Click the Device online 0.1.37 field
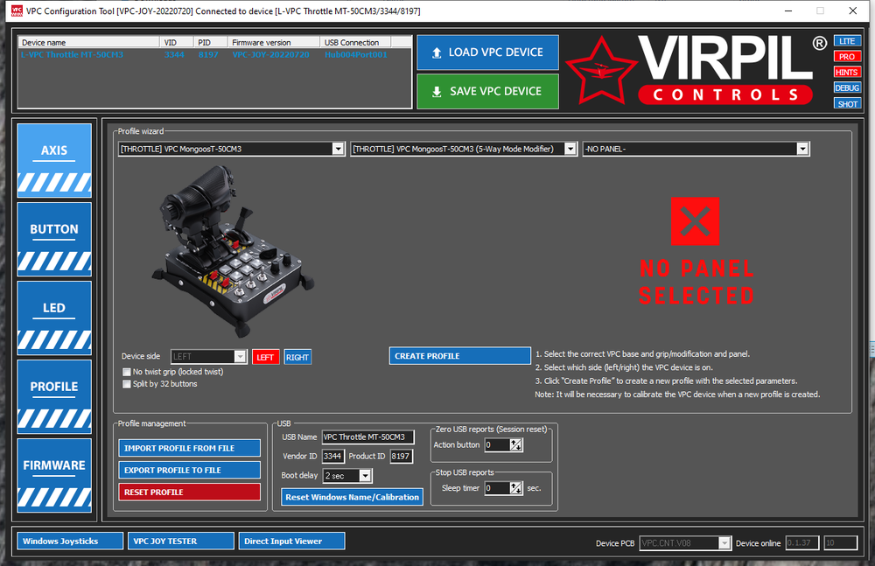Viewport: 875px width, 566px height. point(801,542)
